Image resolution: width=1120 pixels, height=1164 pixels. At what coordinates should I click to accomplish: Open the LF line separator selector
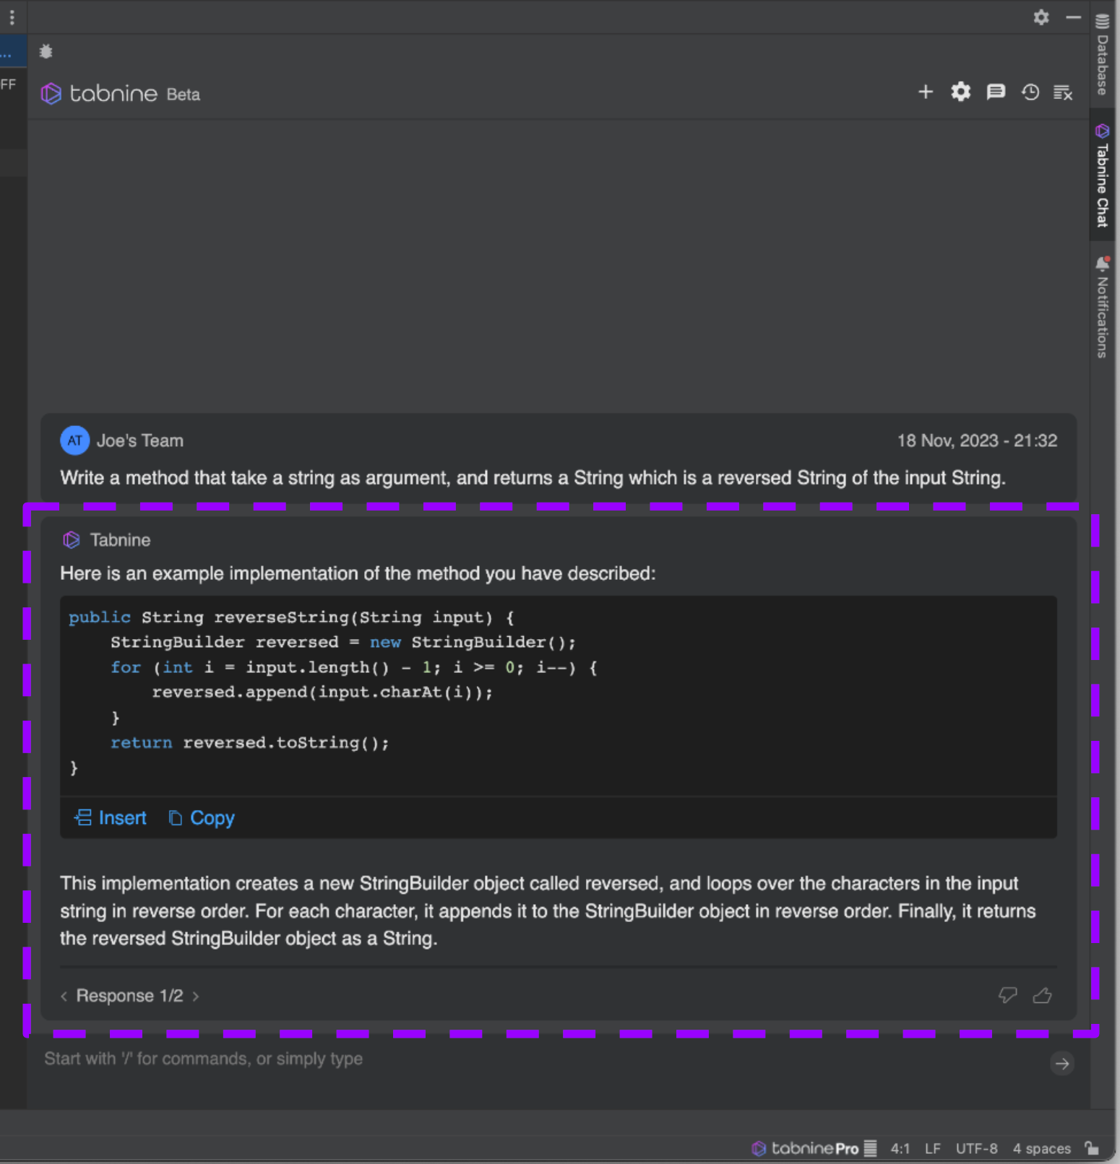tap(932, 1149)
